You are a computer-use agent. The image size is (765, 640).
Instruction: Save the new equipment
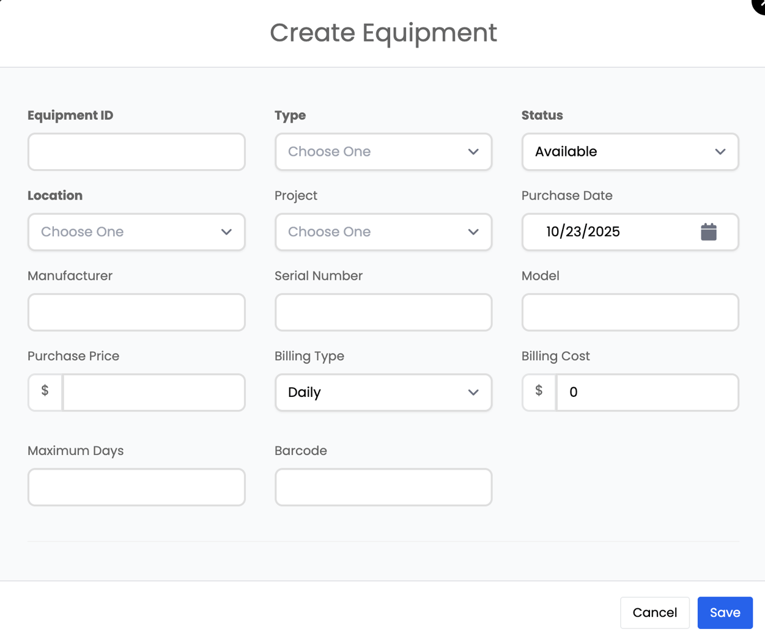725,613
